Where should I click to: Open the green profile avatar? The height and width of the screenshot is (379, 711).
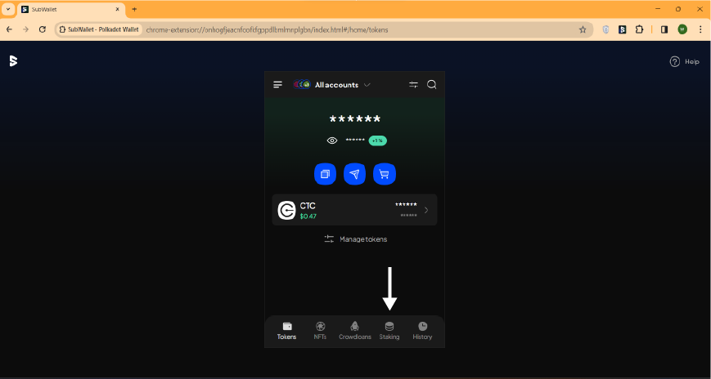[682, 29]
